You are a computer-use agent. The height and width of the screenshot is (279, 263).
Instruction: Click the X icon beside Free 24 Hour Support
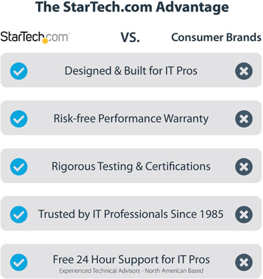(244, 262)
